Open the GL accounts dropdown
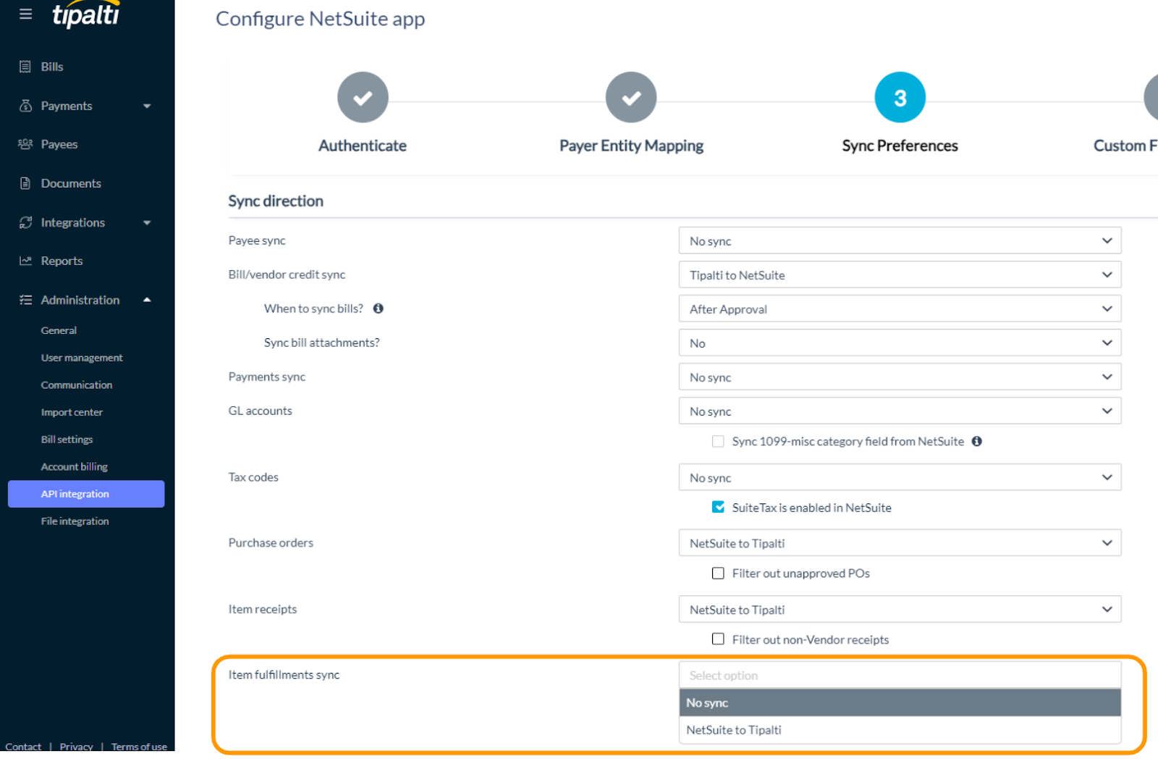The height and width of the screenshot is (759, 1158). [900, 411]
